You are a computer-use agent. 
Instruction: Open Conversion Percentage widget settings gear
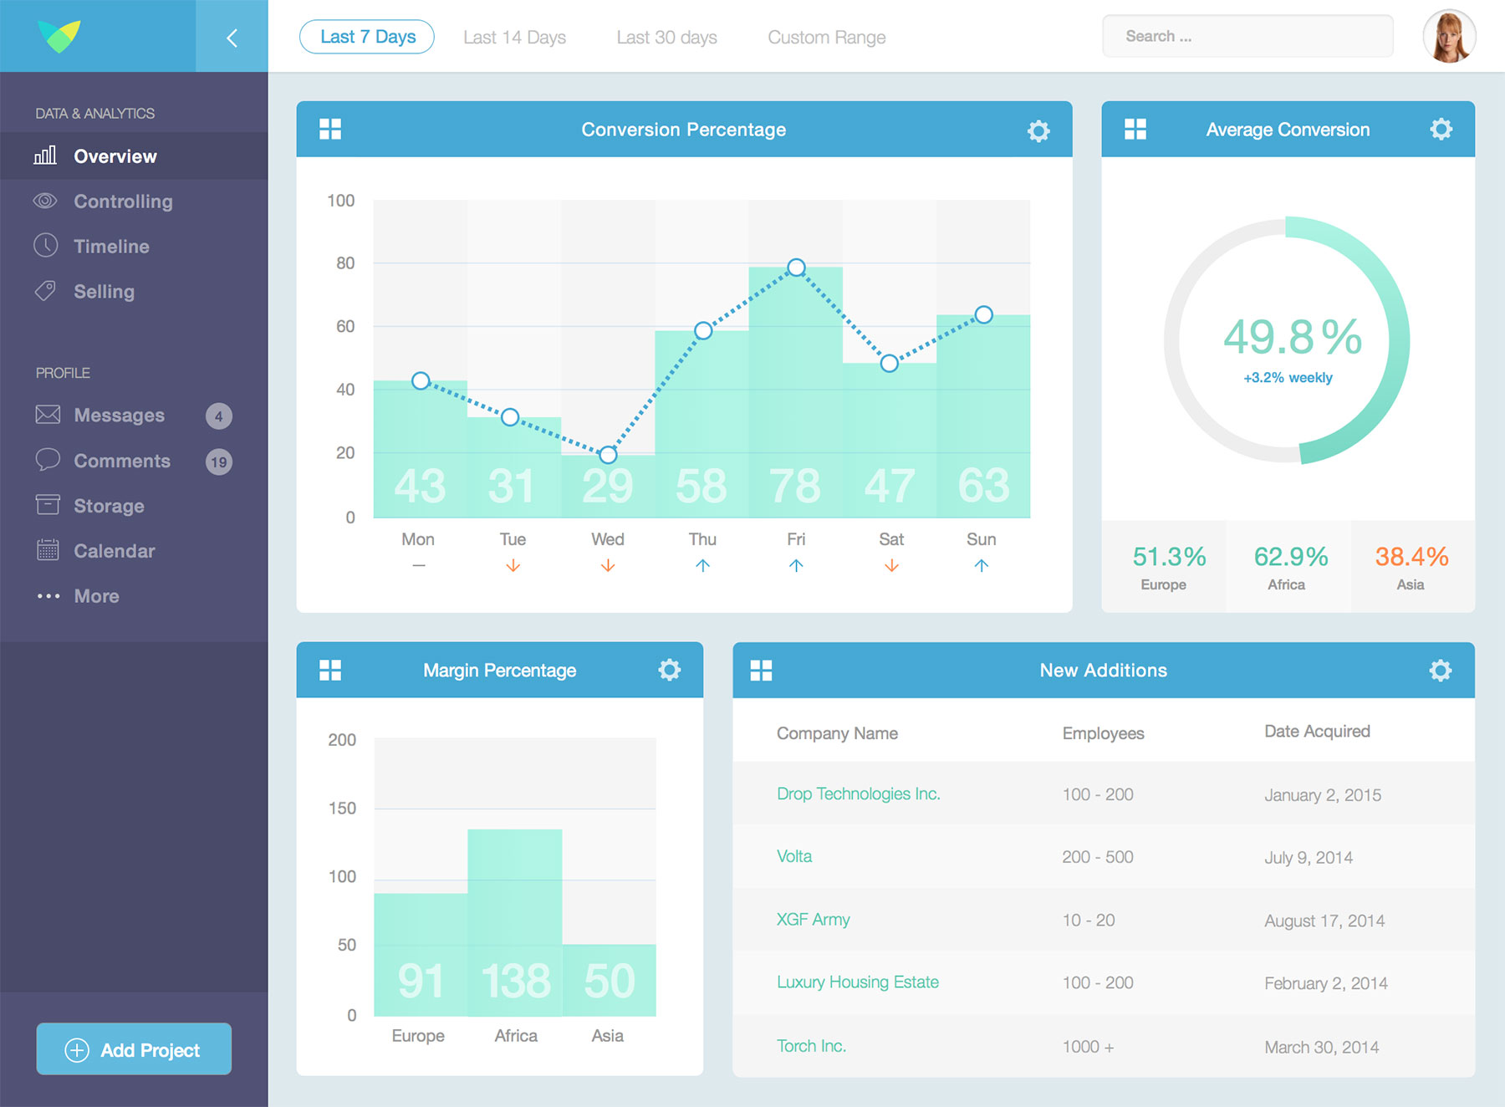(1038, 130)
